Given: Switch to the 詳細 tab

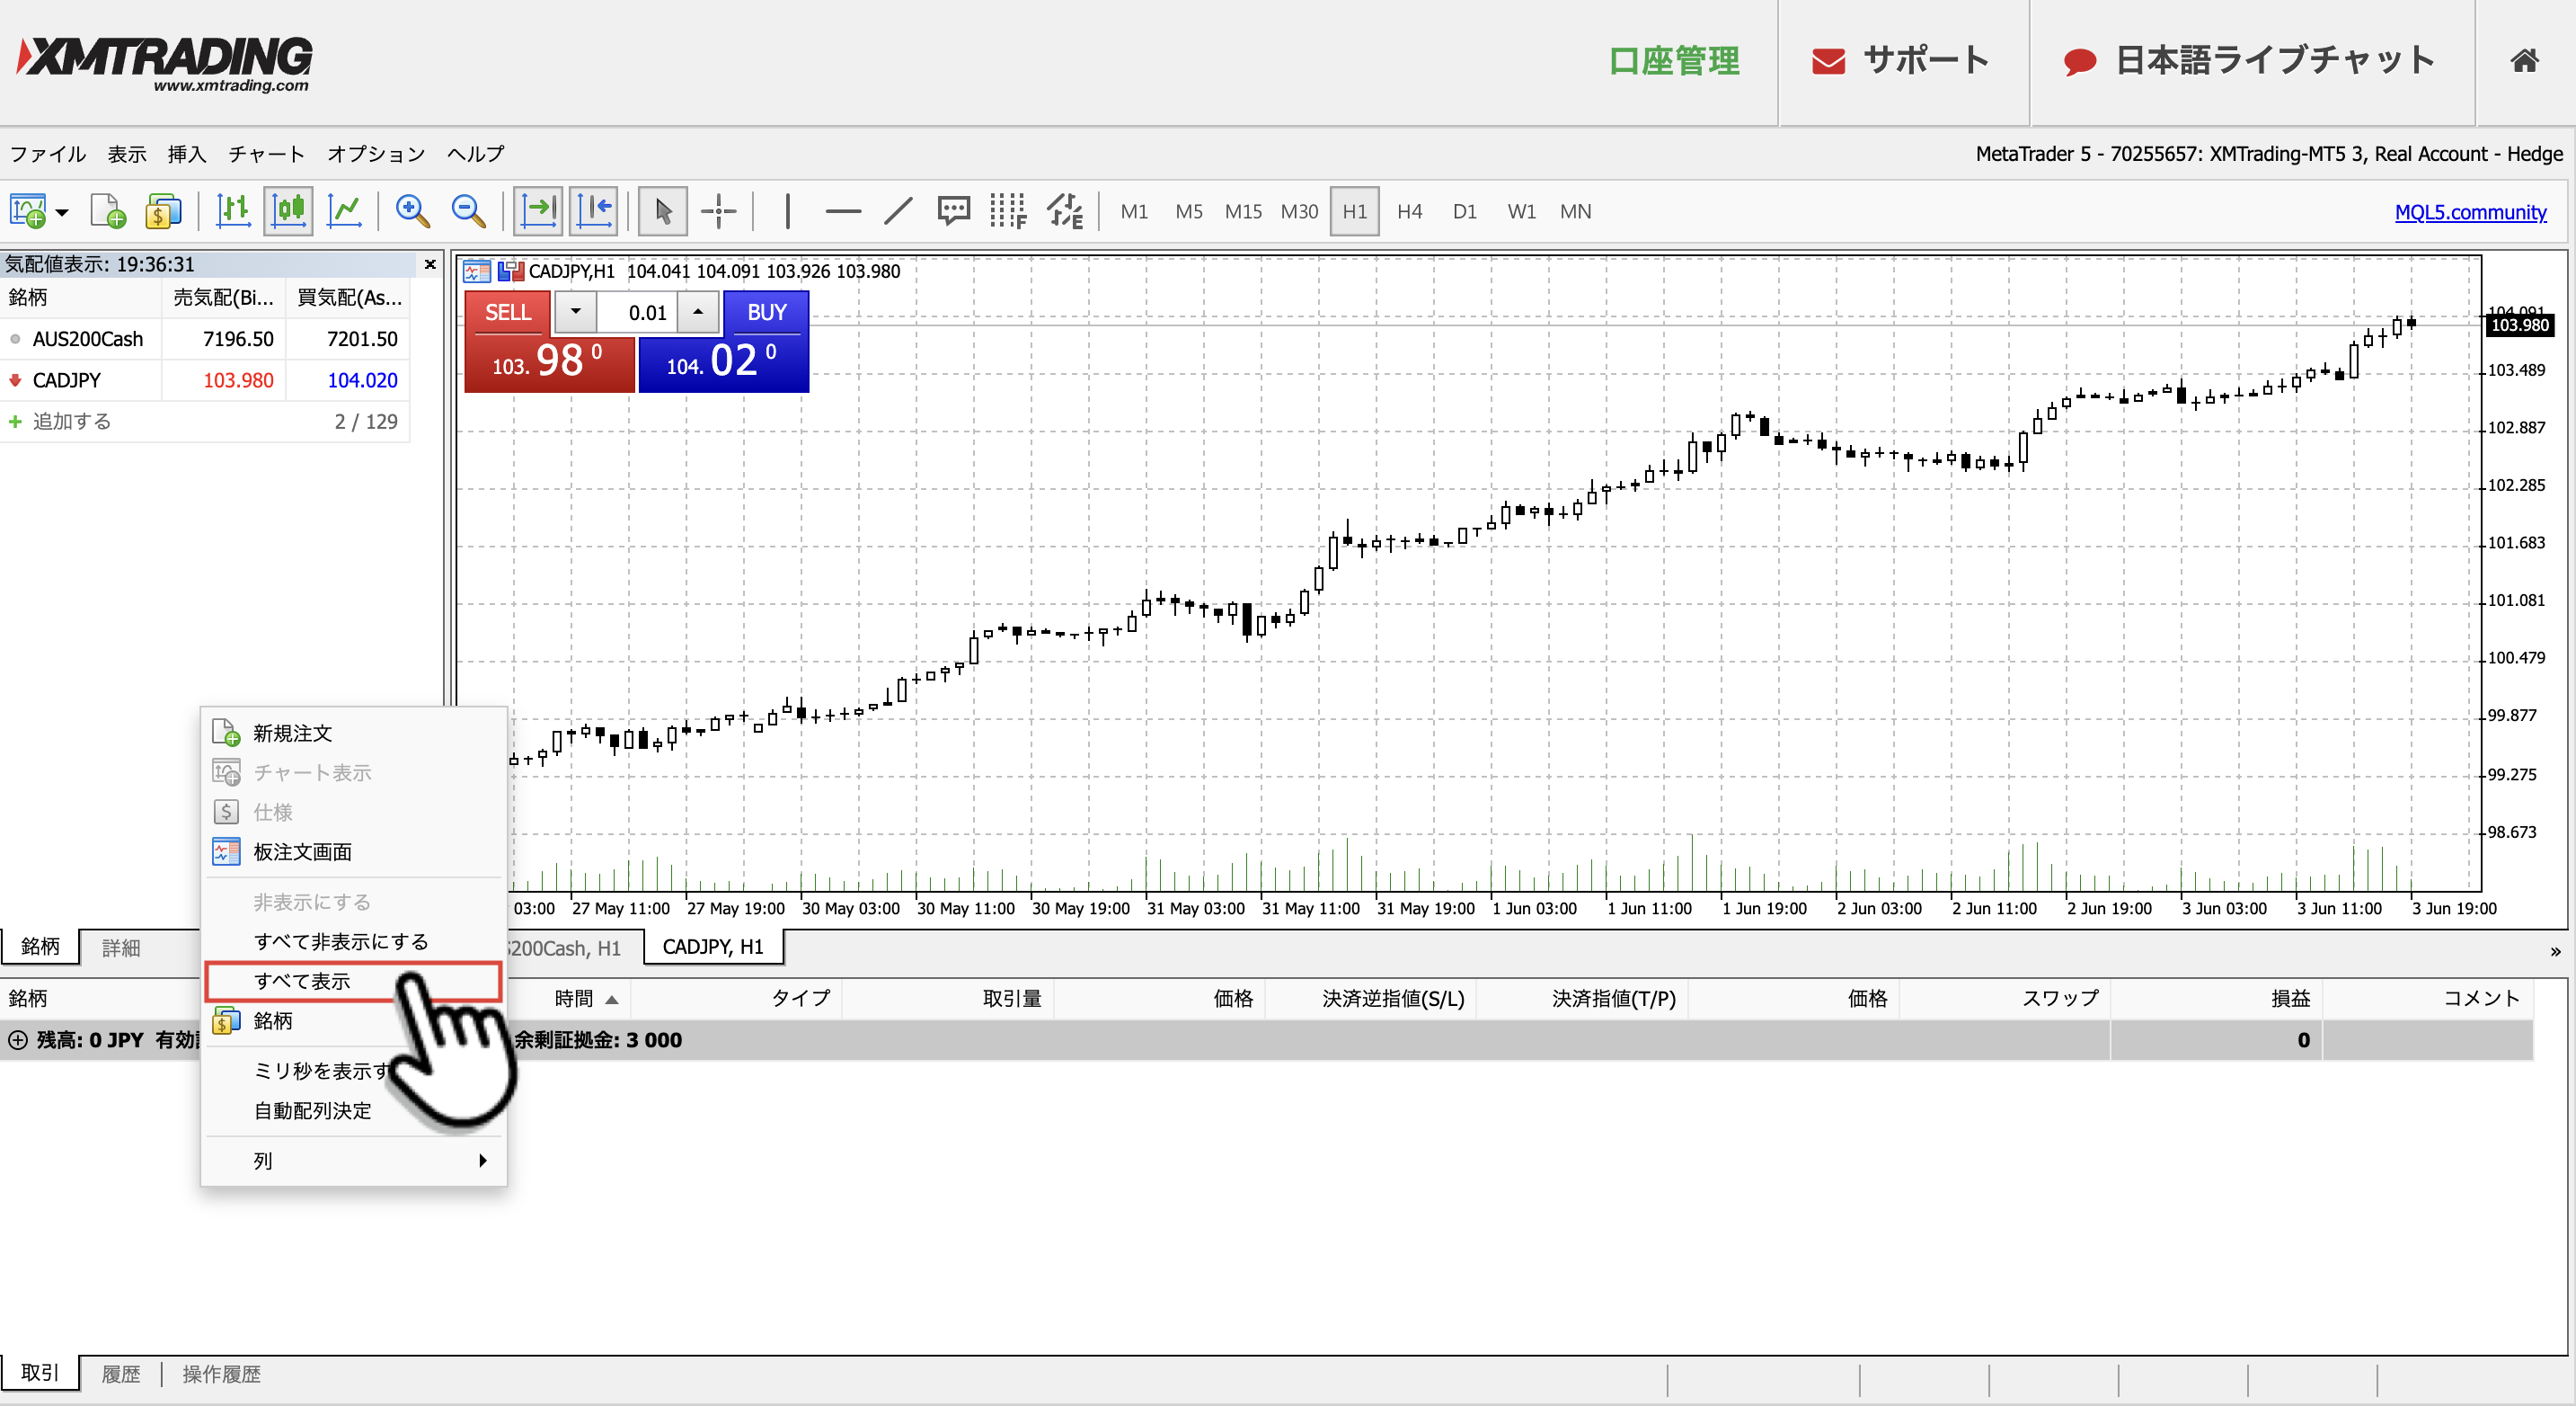Looking at the screenshot, I should click(x=121, y=947).
